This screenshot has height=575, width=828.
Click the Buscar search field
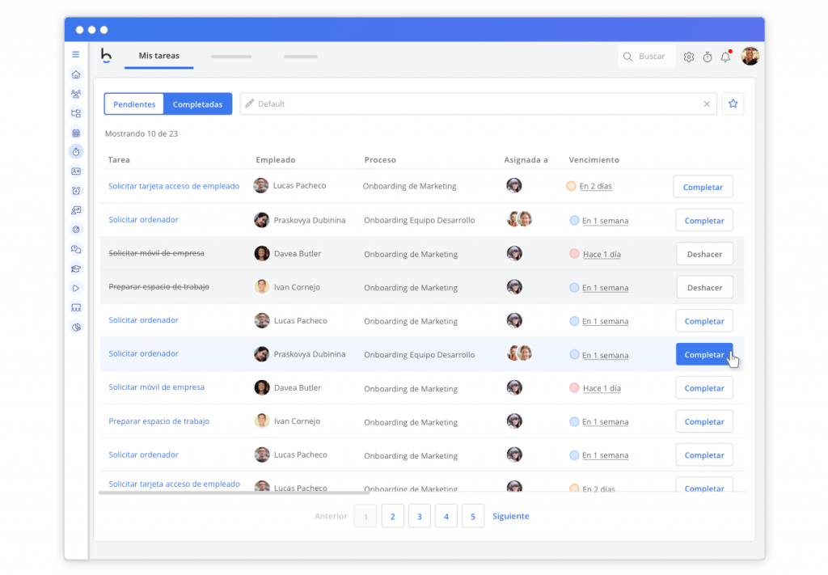pos(647,57)
